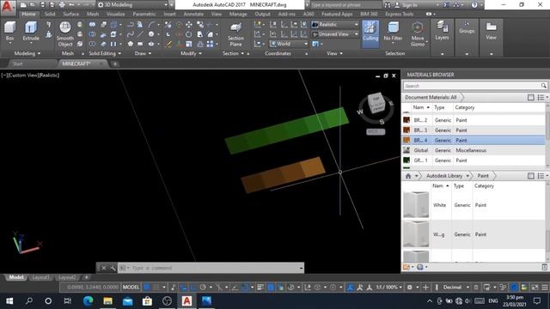Screen dimensions: 550x309
Task: Click the MODEL space status button
Action: tap(131, 288)
